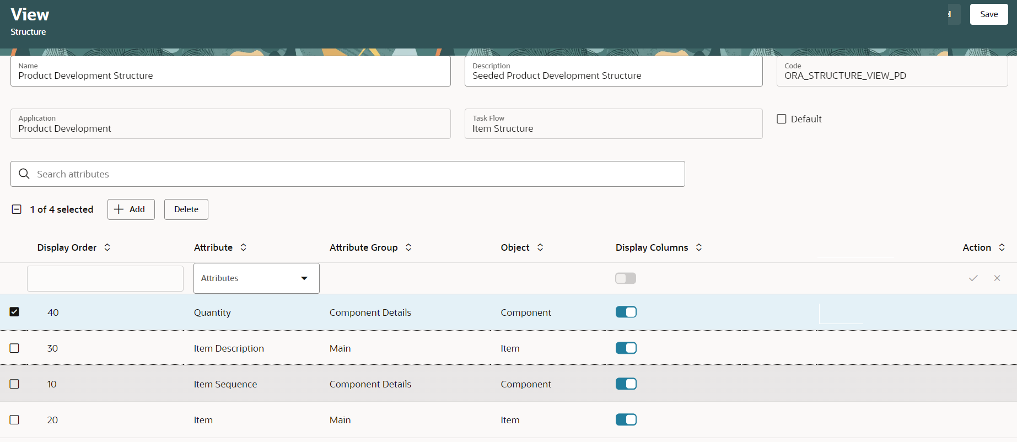This screenshot has width=1017, height=442.
Task: Sort by Attribute Group arrows
Action: (x=408, y=247)
